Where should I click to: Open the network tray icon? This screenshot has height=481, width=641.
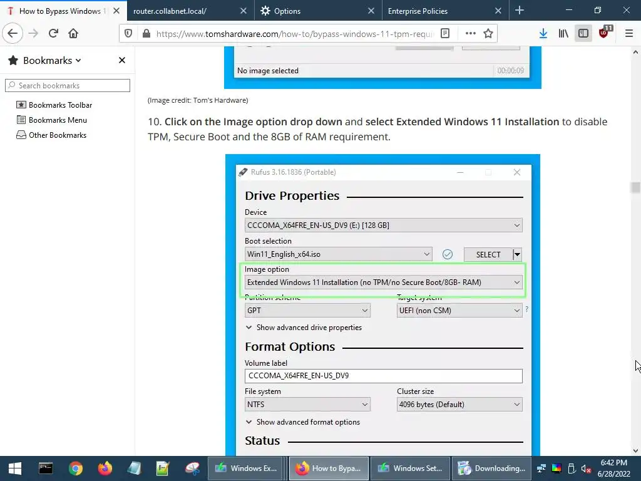click(541, 468)
